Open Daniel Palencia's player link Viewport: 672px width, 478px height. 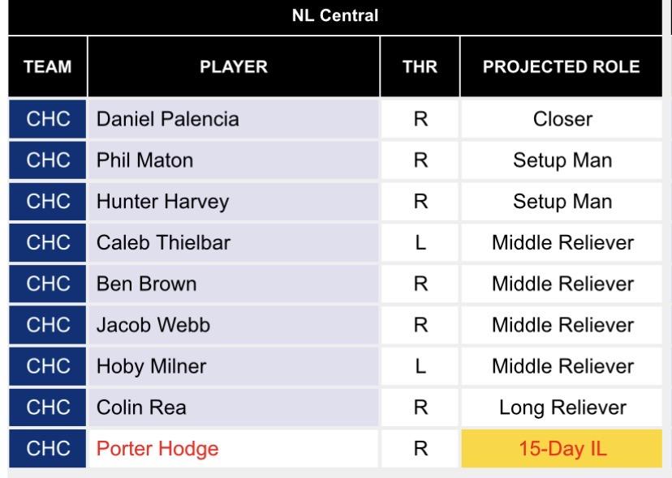[x=168, y=119]
